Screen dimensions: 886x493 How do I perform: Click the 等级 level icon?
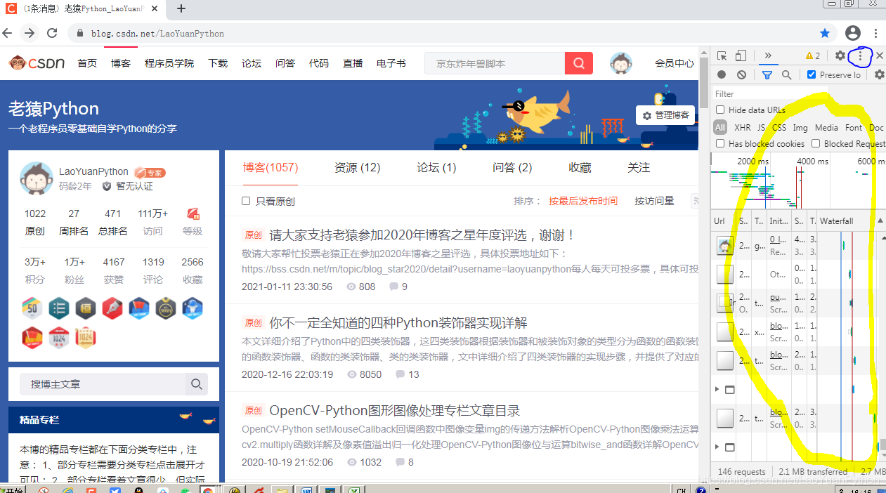pyautogui.click(x=193, y=213)
